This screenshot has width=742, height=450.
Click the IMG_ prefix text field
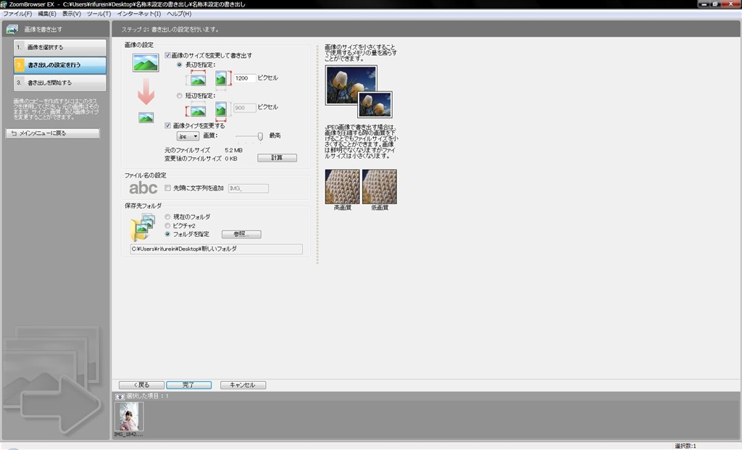point(249,188)
